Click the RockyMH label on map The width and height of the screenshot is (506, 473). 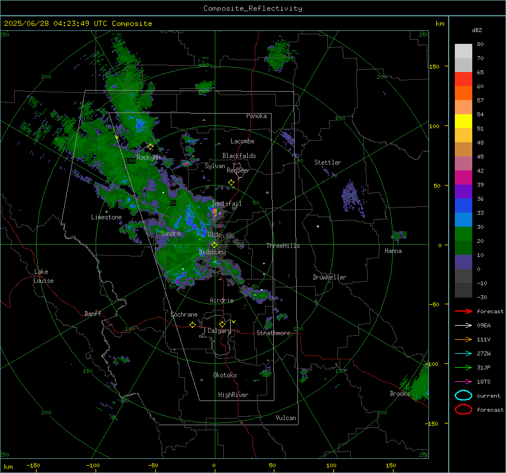pyautogui.click(x=148, y=157)
